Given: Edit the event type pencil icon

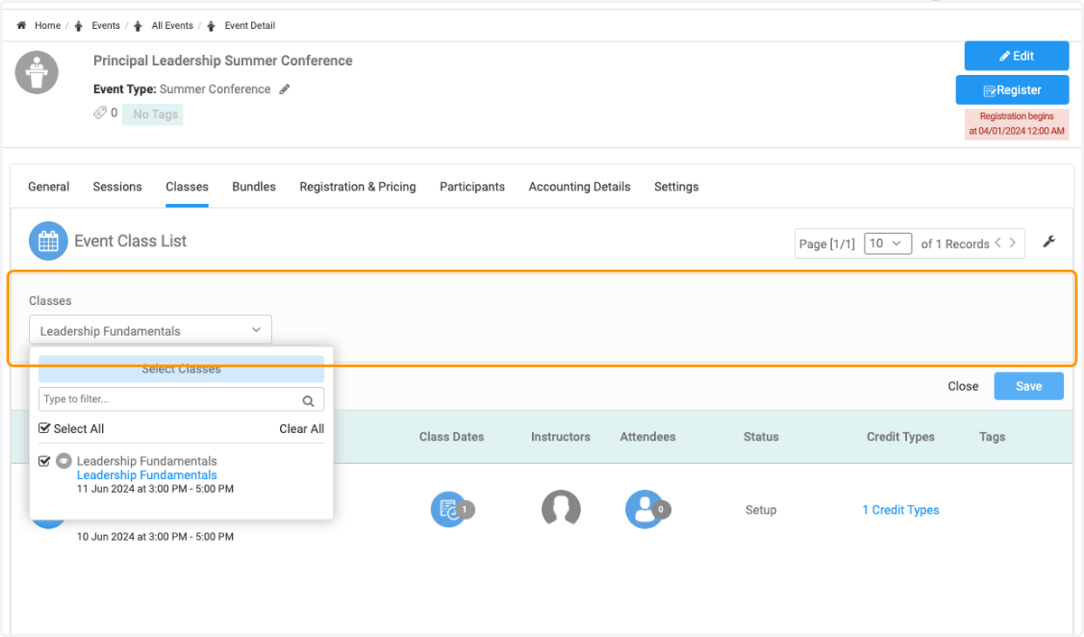Looking at the screenshot, I should pyautogui.click(x=285, y=89).
